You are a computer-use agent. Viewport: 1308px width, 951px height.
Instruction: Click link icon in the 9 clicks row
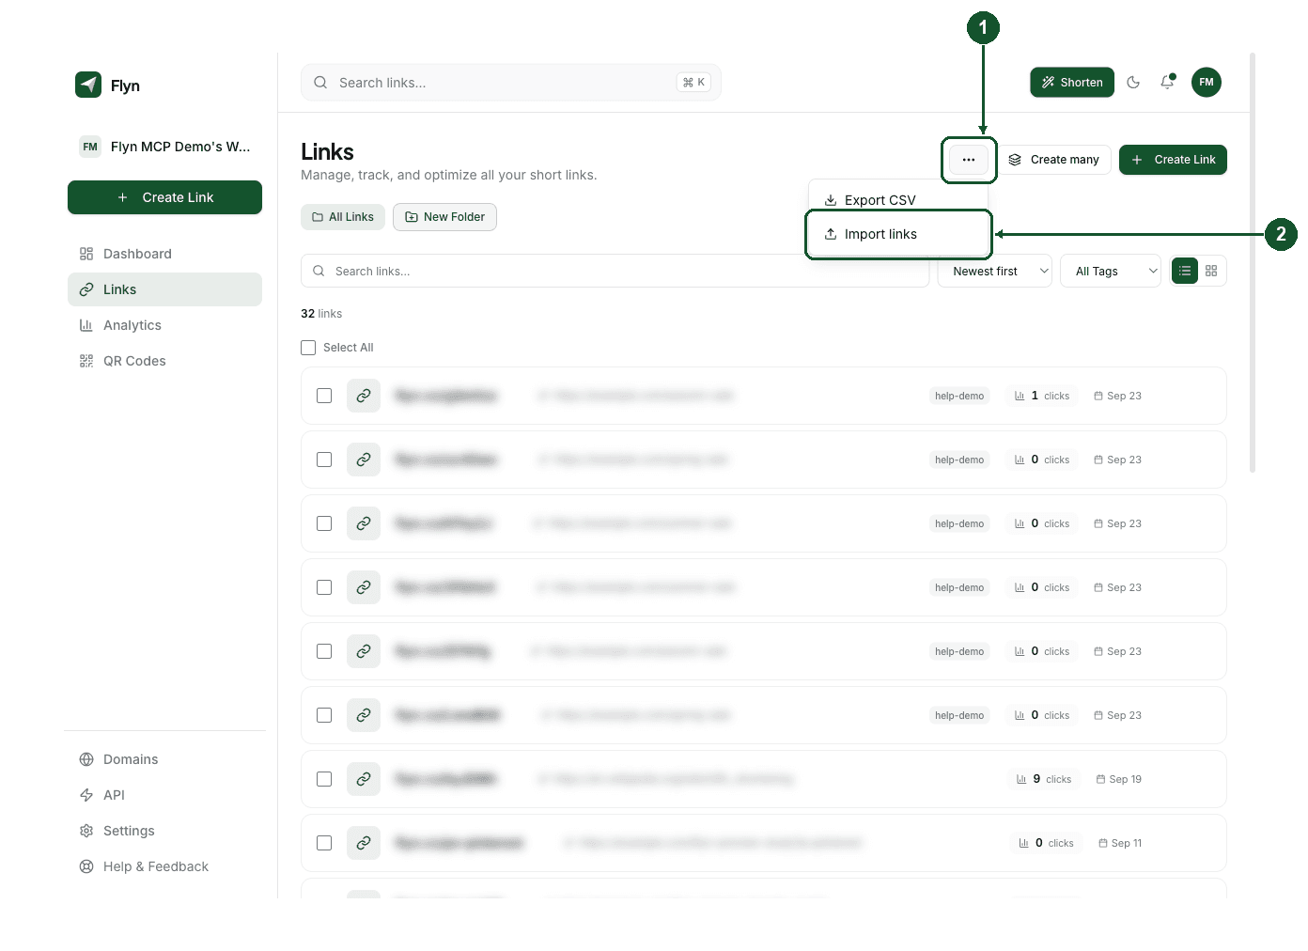point(364,779)
